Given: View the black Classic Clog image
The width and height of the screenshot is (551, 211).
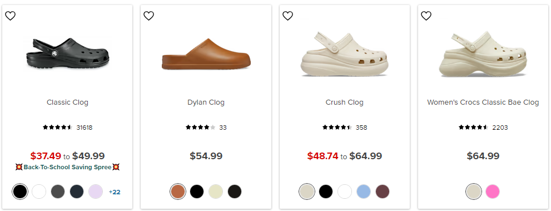Looking at the screenshot, I should (x=67, y=55).
